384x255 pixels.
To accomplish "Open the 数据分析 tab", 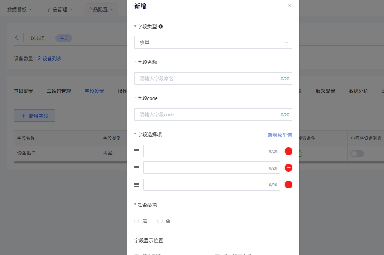I will pyautogui.click(x=358, y=91).
